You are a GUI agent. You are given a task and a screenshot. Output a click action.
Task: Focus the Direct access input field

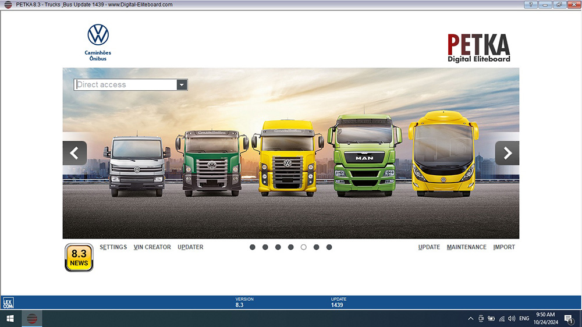coord(126,84)
